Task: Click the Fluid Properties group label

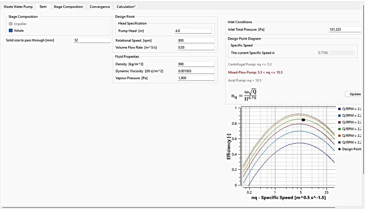Action: [127, 57]
